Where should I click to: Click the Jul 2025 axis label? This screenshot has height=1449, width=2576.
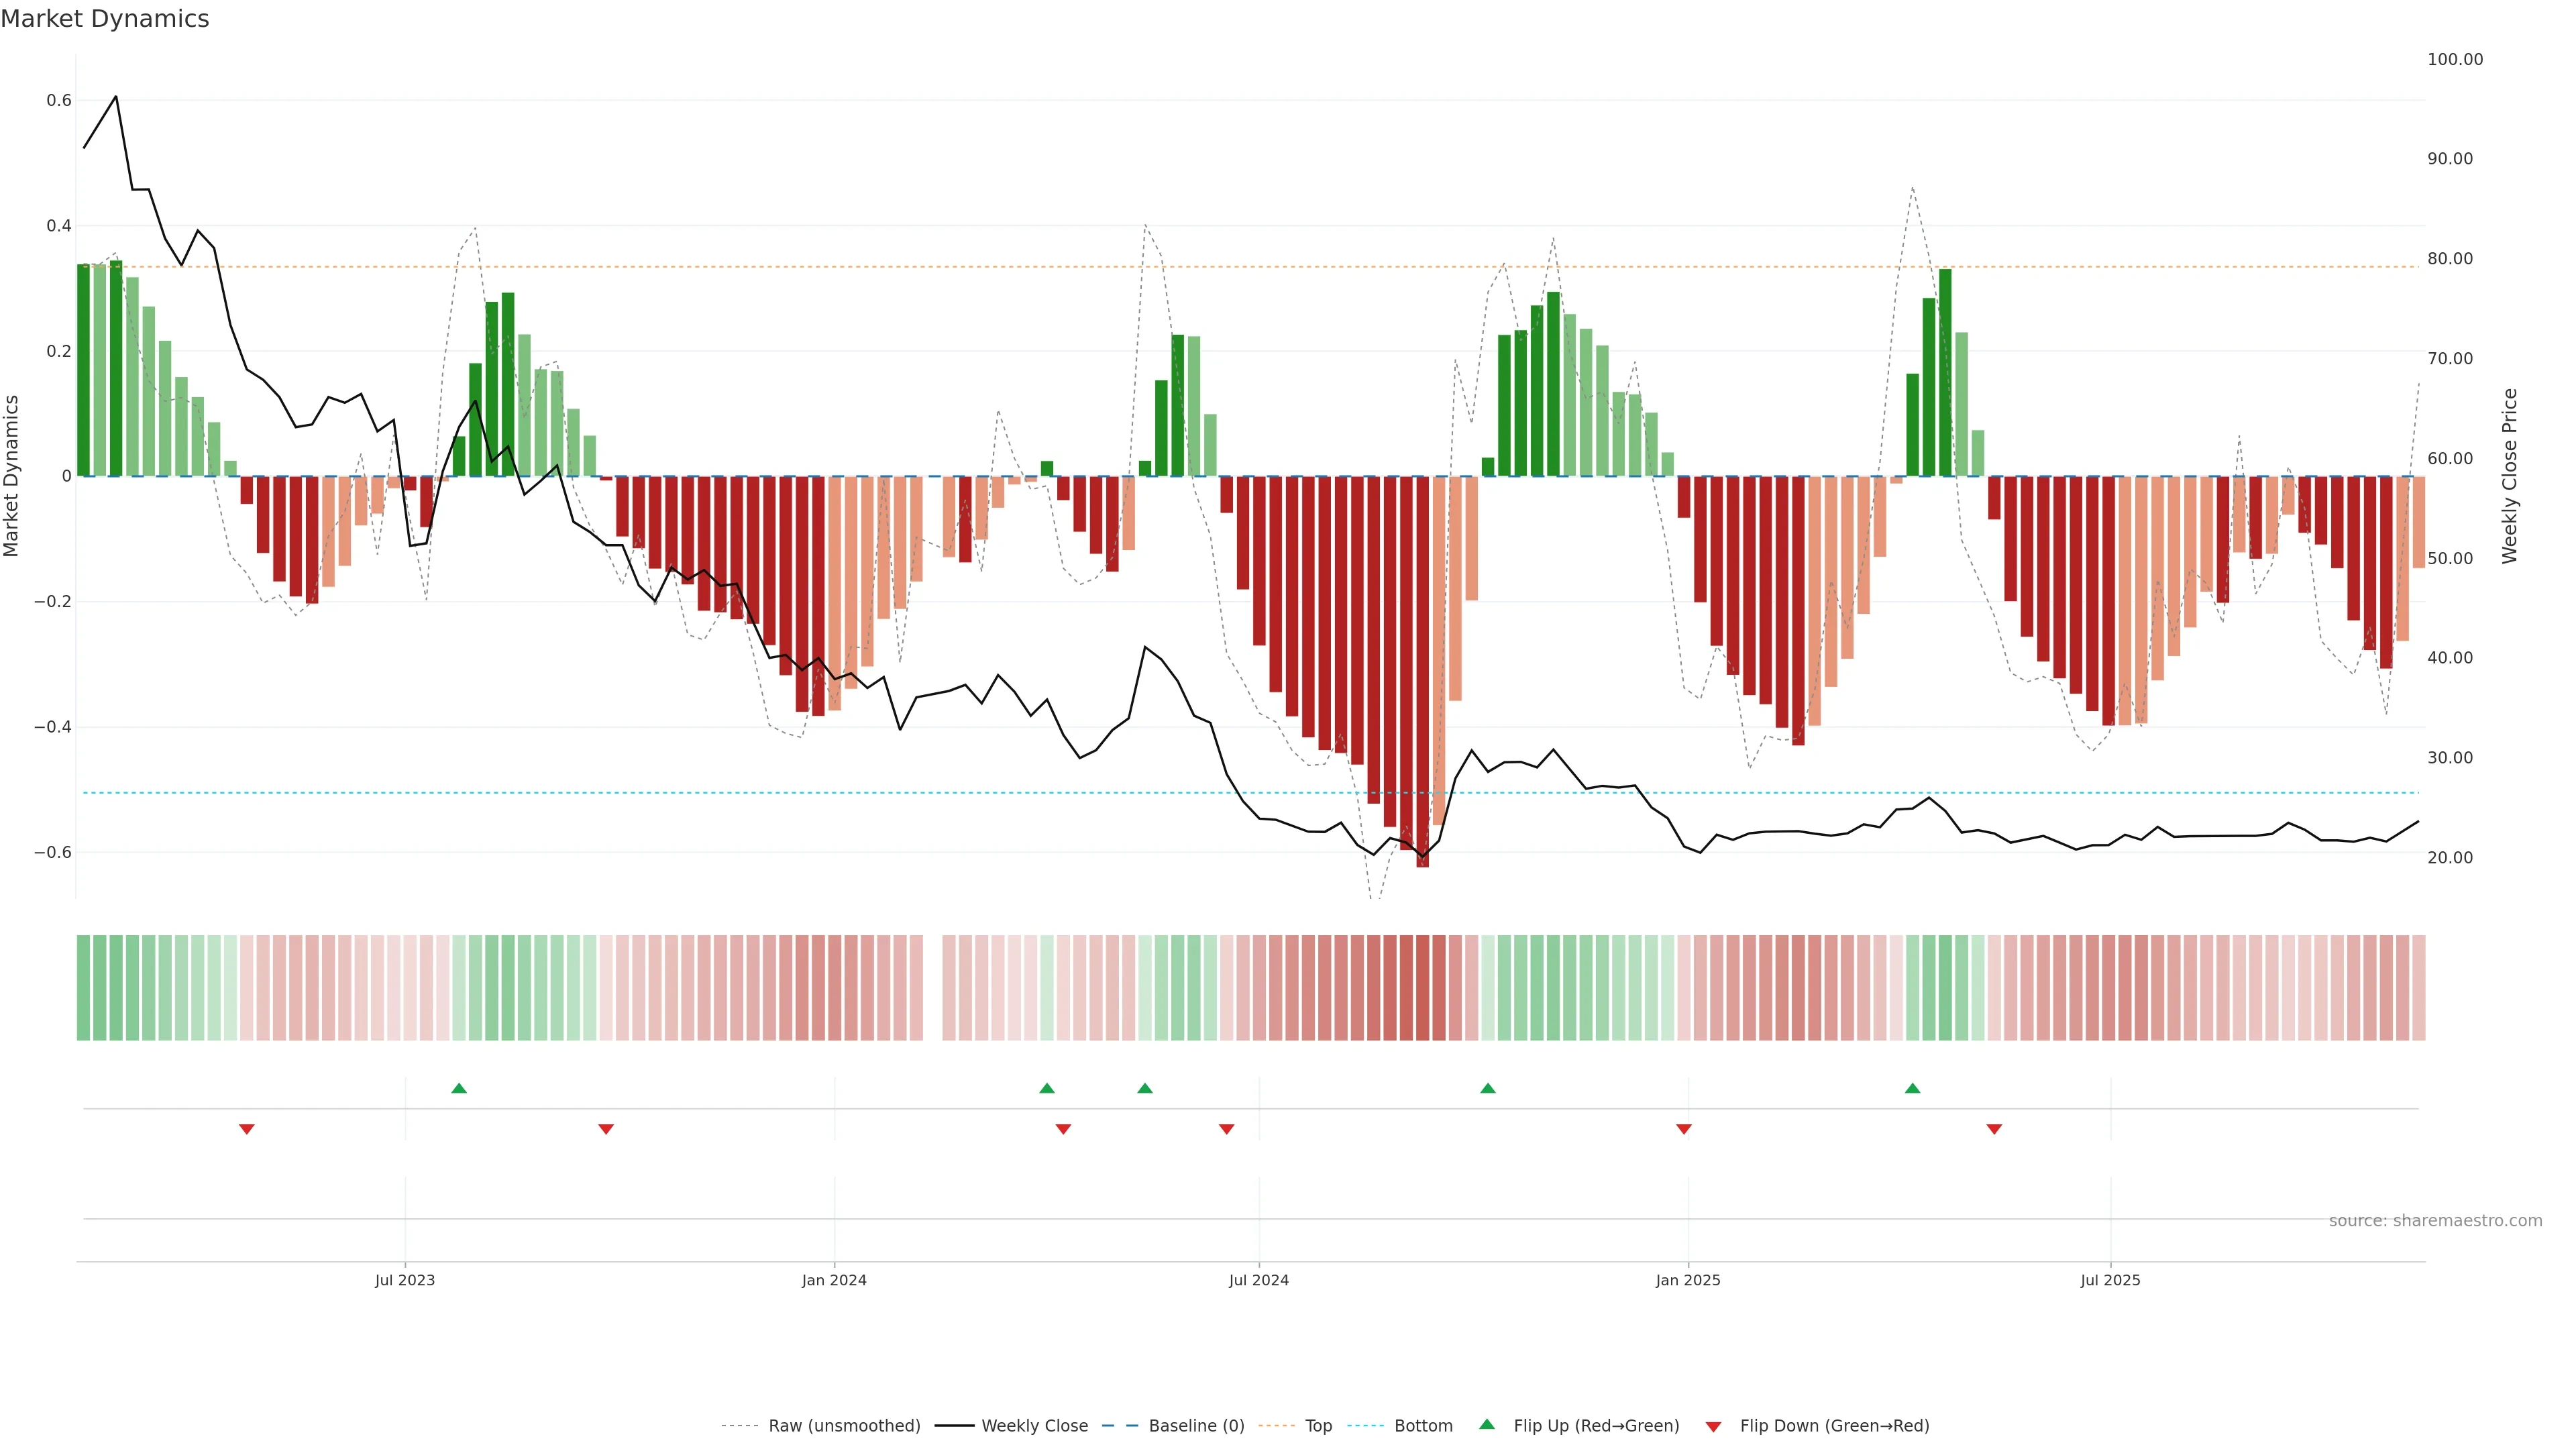tap(2110, 1280)
